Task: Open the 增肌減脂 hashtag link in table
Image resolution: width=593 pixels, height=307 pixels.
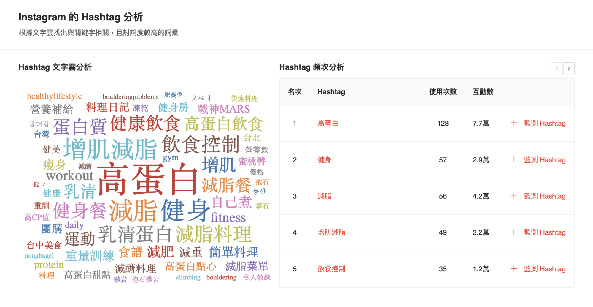Action: 331,232
